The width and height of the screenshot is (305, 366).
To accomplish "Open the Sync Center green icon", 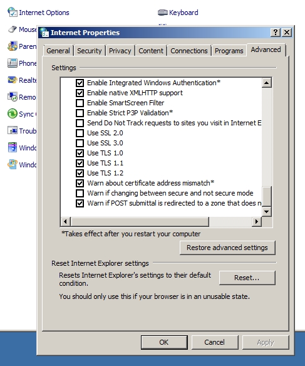I will click(13, 113).
